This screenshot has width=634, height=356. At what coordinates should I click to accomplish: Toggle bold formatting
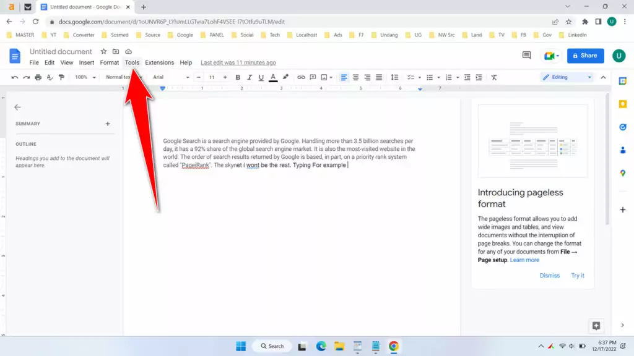[237, 77]
